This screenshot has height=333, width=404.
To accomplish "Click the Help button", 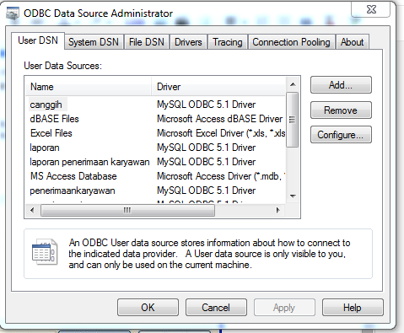I will [x=353, y=308].
